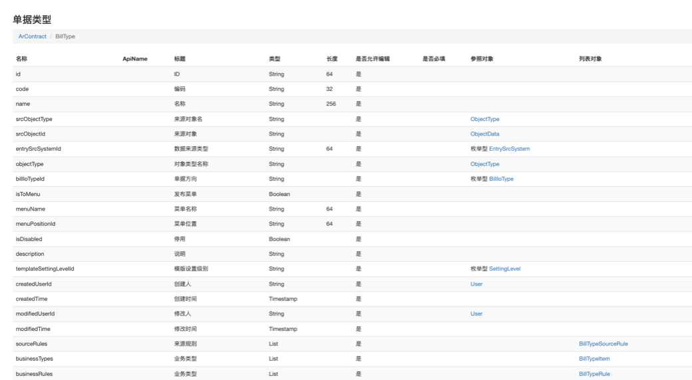Click User link in modifiedUserId row
This screenshot has height=380, width=692.
click(476, 314)
